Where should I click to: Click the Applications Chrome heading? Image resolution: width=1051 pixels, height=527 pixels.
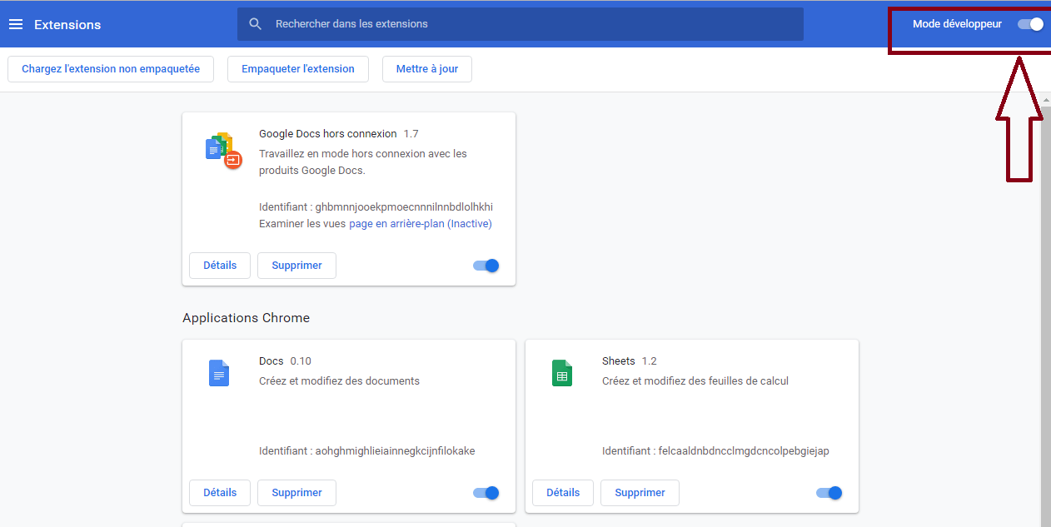point(246,318)
